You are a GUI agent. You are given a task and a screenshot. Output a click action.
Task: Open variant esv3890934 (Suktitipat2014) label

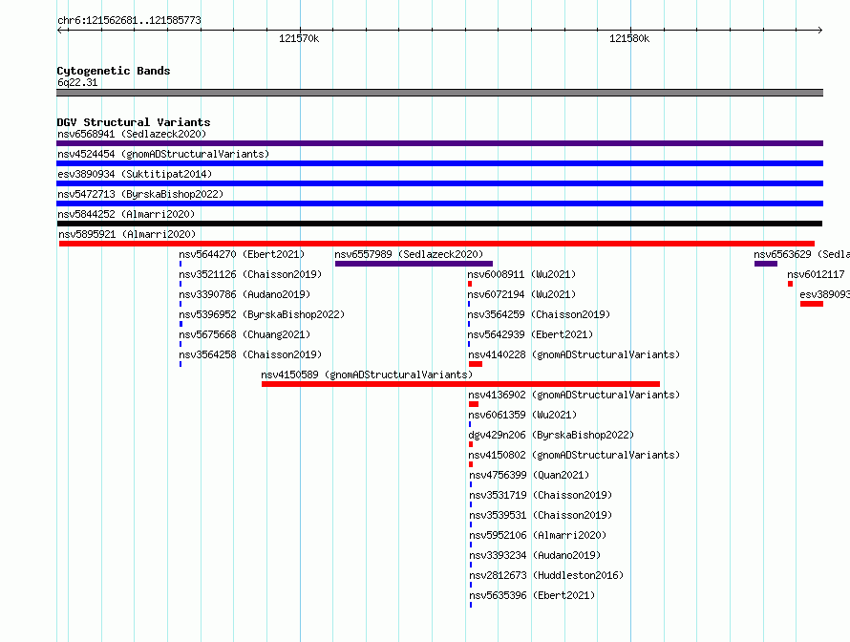coord(135,174)
